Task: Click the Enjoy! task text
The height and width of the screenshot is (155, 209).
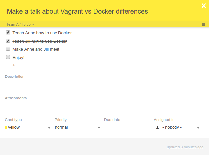Action: click(18, 57)
